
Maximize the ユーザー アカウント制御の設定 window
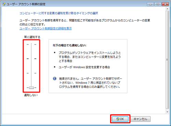pyautogui.click(x=158, y=4)
